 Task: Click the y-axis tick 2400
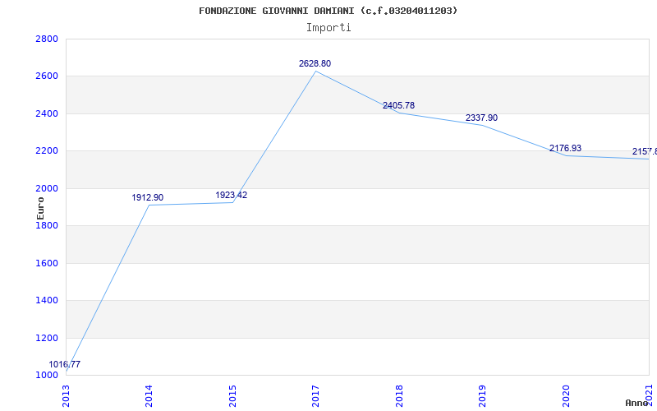(x=47, y=113)
